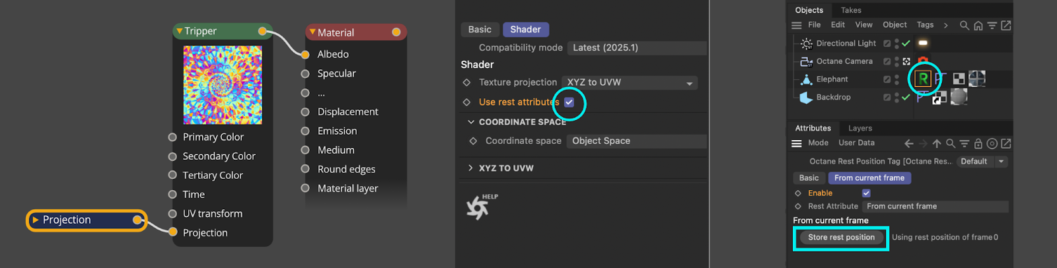The image size is (1057, 268).
Task: Click the Tripper node texture thumbnail
Action: click(x=223, y=85)
